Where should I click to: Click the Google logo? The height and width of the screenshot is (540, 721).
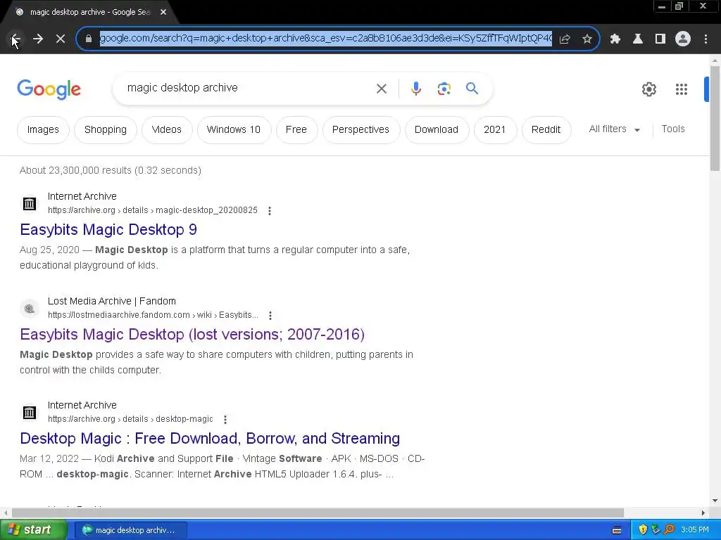(x=49, y=89)
